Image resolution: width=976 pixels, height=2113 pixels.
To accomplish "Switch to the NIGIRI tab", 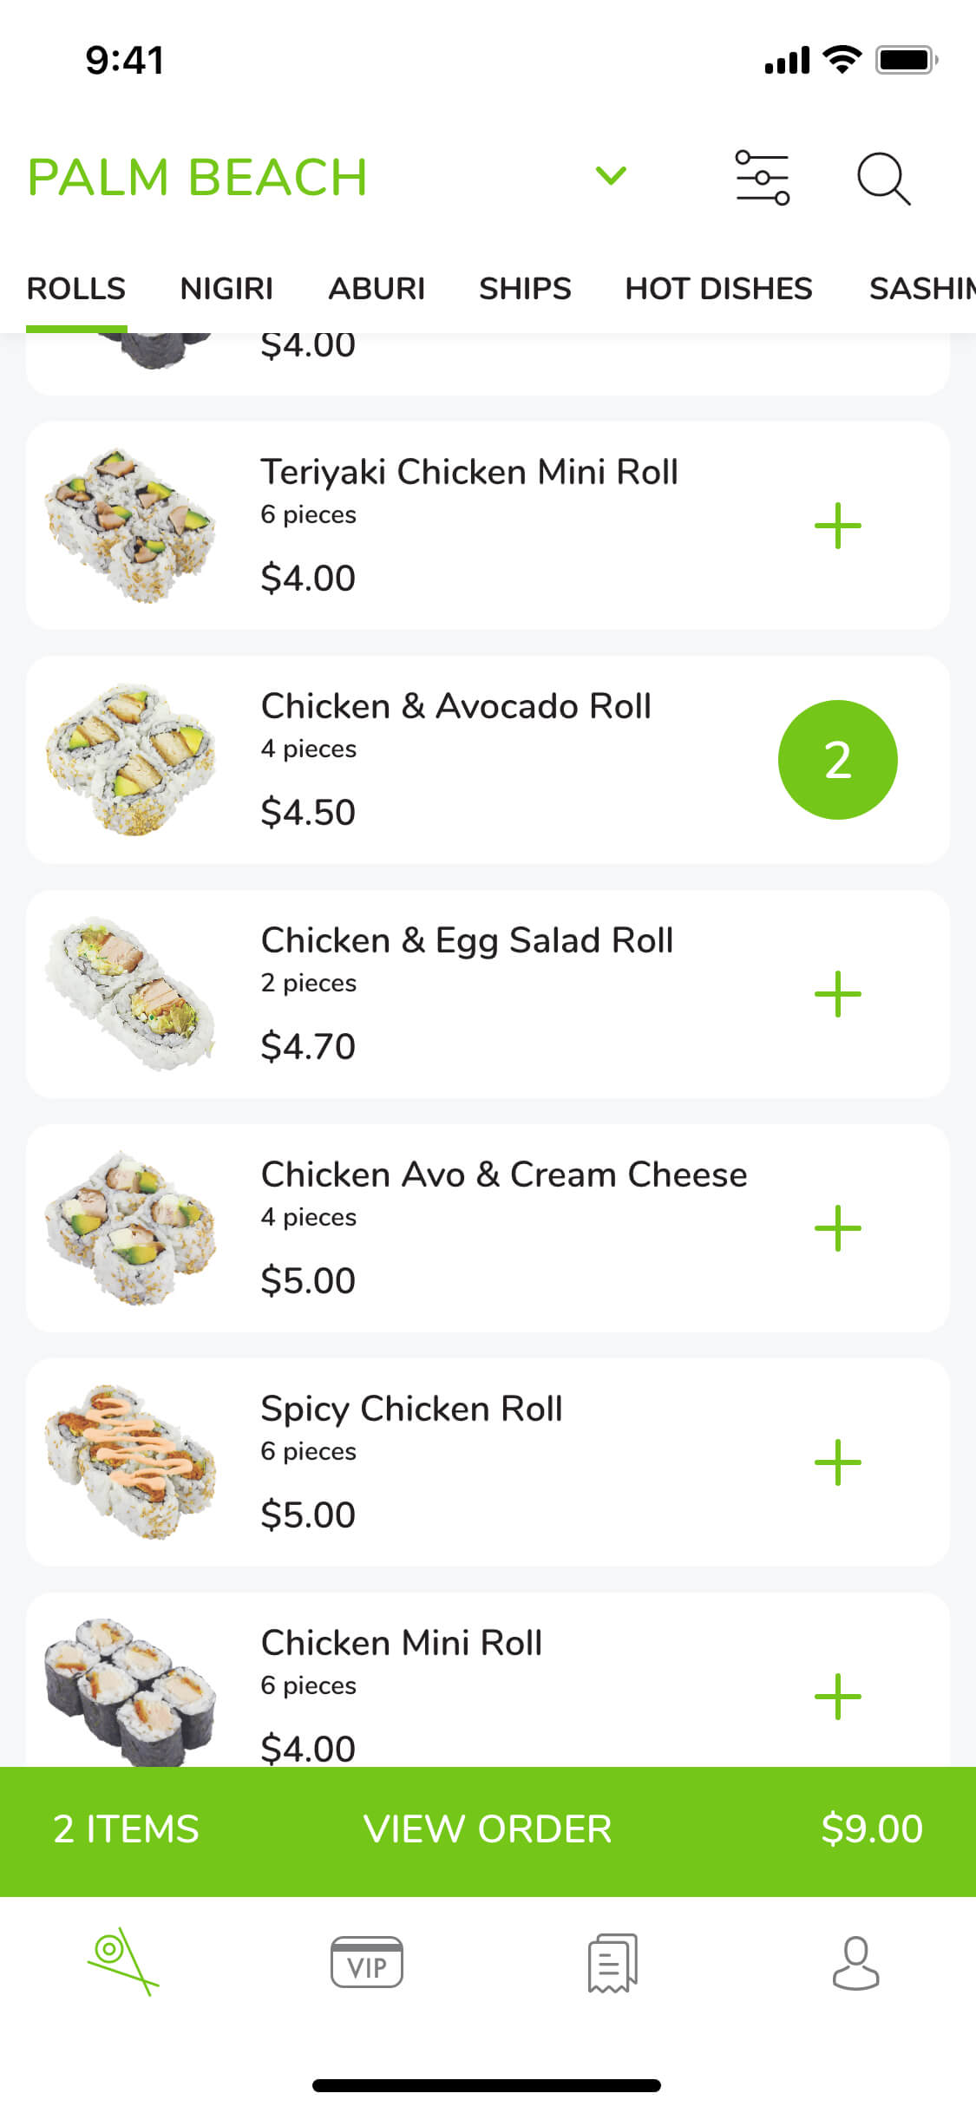I will coord(226,289).
